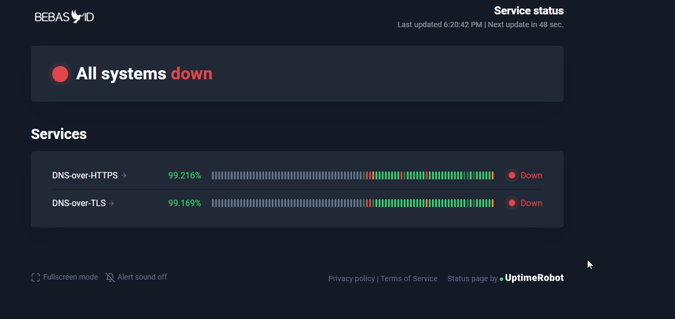Click the green UptimeRobot status dot

tap(500, 278)
